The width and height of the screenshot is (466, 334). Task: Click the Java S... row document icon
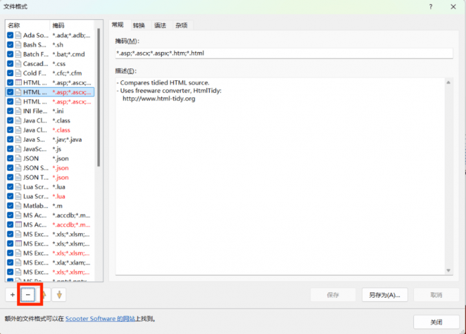(x=18, y=139)
